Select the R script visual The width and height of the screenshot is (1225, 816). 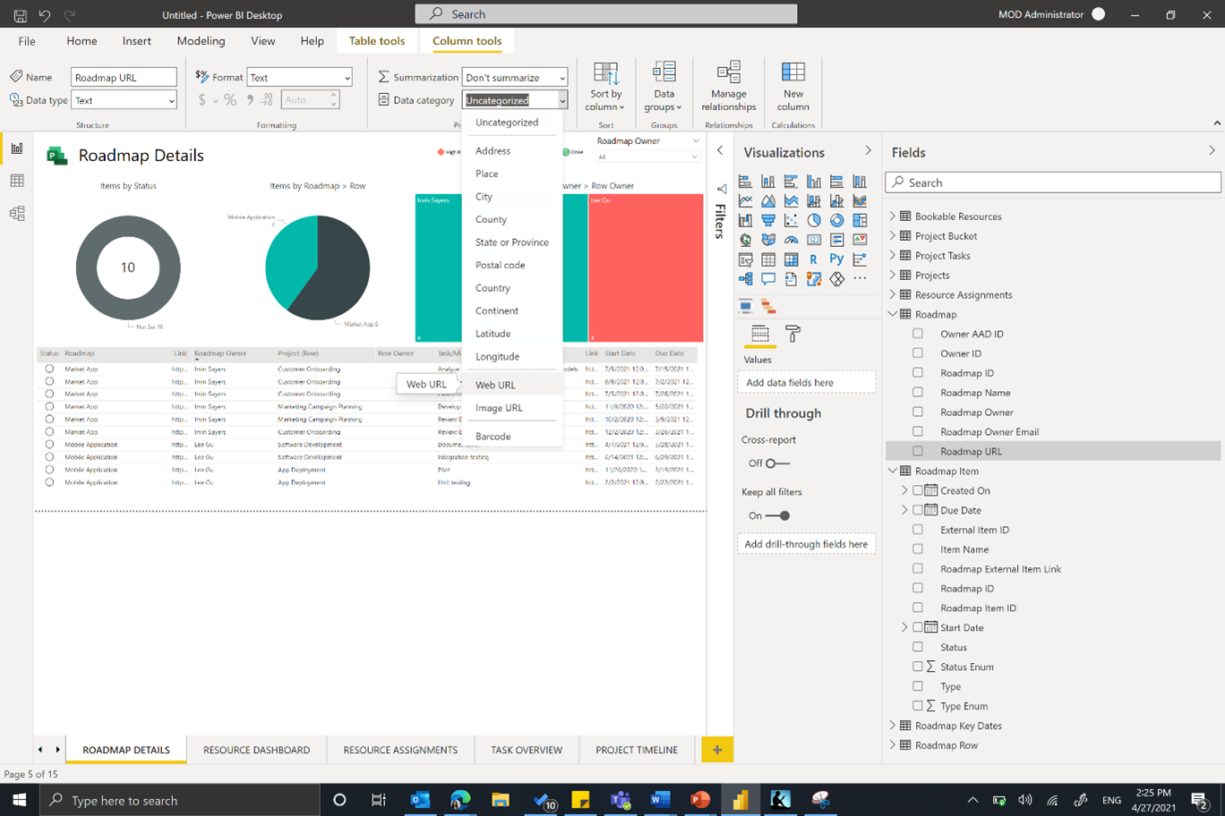[814, 259]
